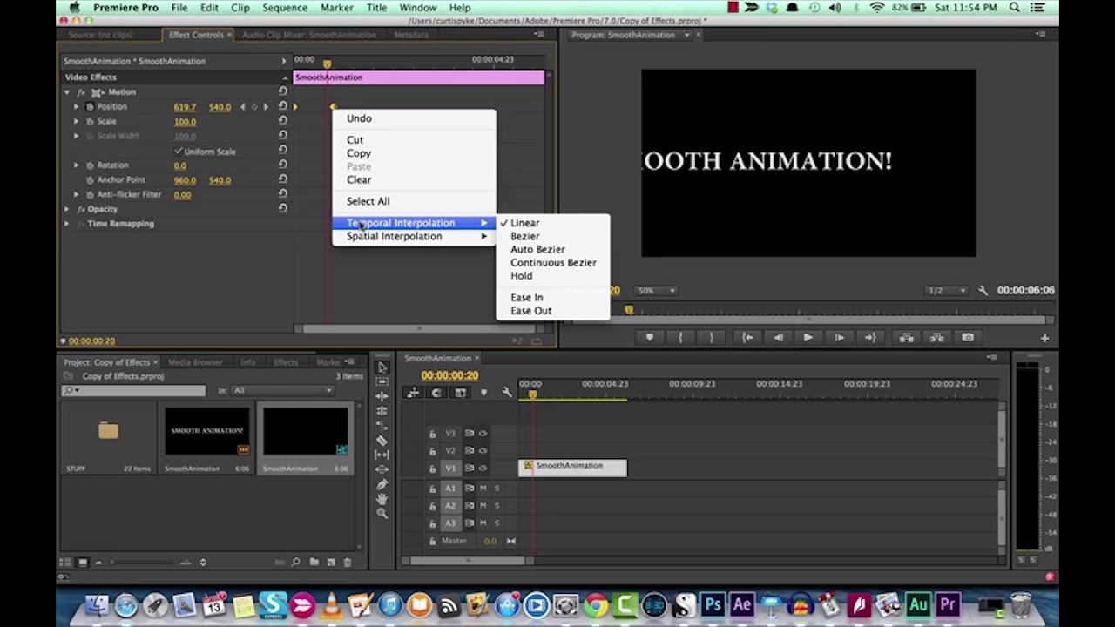Select the Razor tool in tools panel
Screen dimensions: 1115x627
382,441
